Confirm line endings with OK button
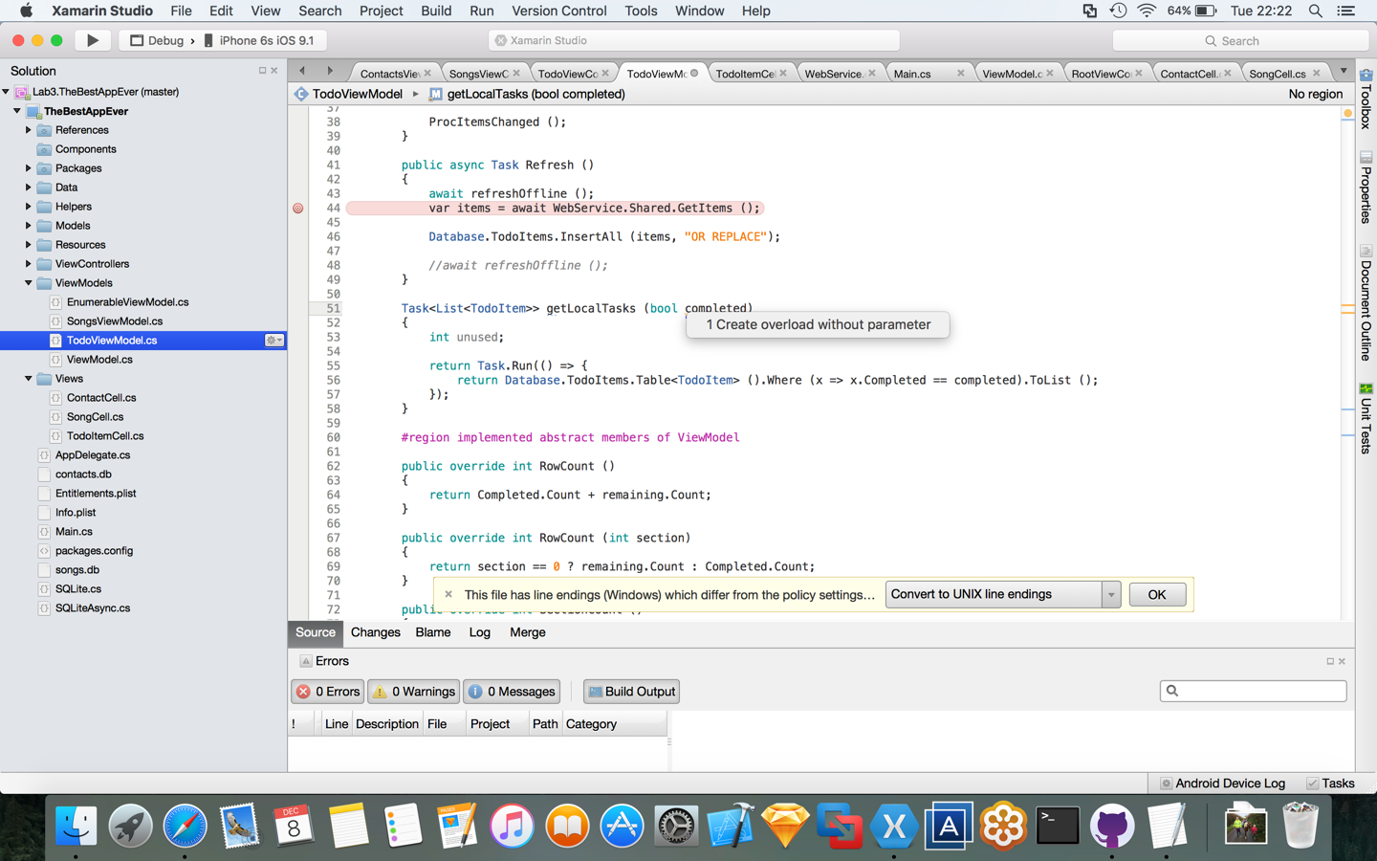The image size is (1377, 861). [1157, 594]
